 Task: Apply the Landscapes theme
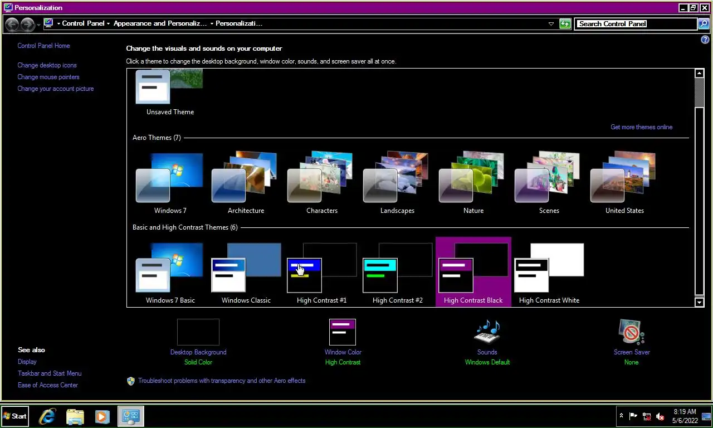[x=397, y=183]
